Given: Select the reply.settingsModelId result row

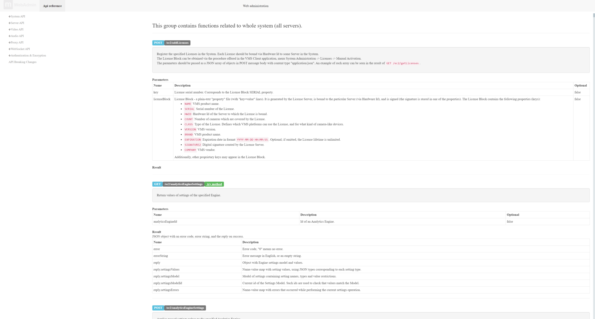Looking at the screenshot, I should 371,283.
